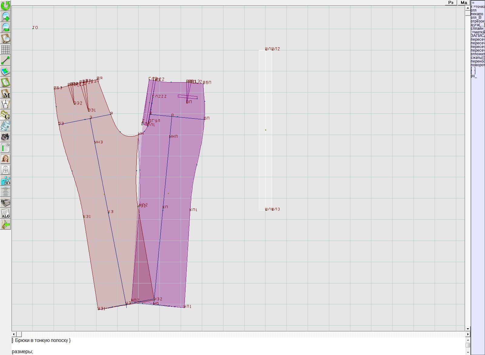Select the zoom in magnifier tool
This screenshot has height=355, width=485.
pos(5,16)
